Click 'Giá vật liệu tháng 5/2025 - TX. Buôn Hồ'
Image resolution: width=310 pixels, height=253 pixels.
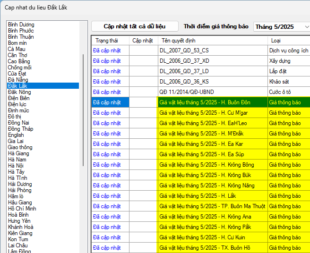click(x=213, y=248)
